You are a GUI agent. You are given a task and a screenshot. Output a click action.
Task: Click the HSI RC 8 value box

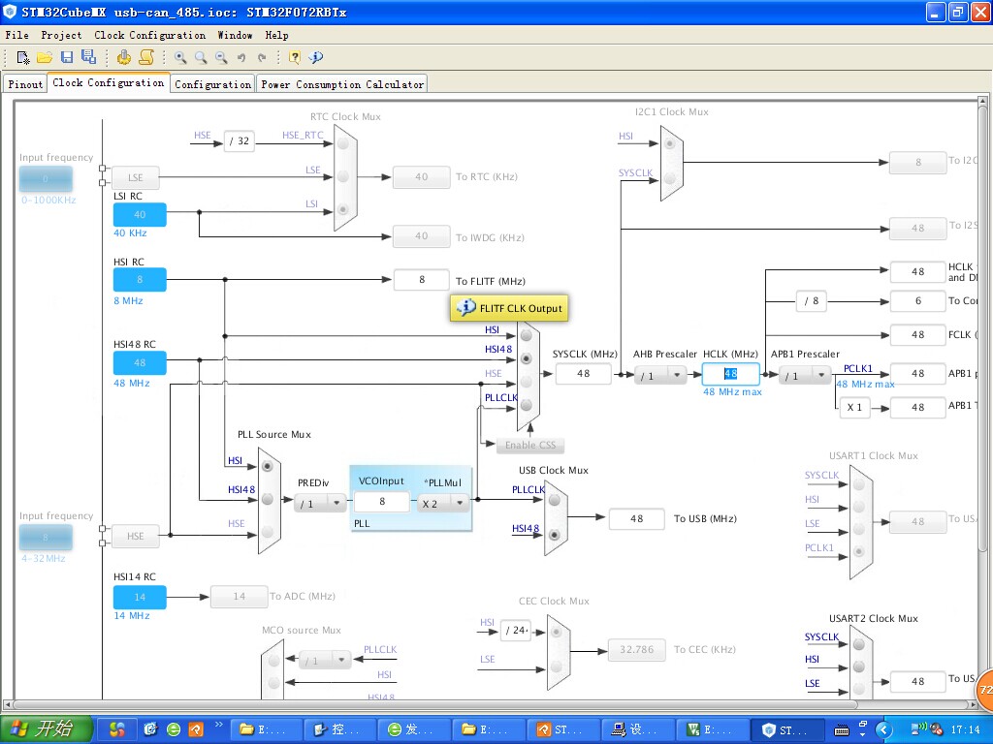coord(140,280)
